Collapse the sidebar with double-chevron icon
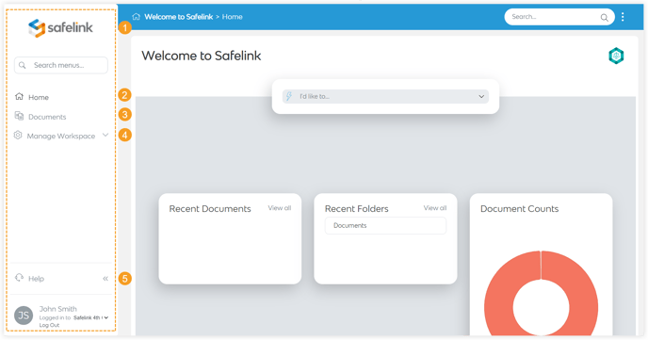The height and width of the screenshot is (340, 648). coord(105,279)
